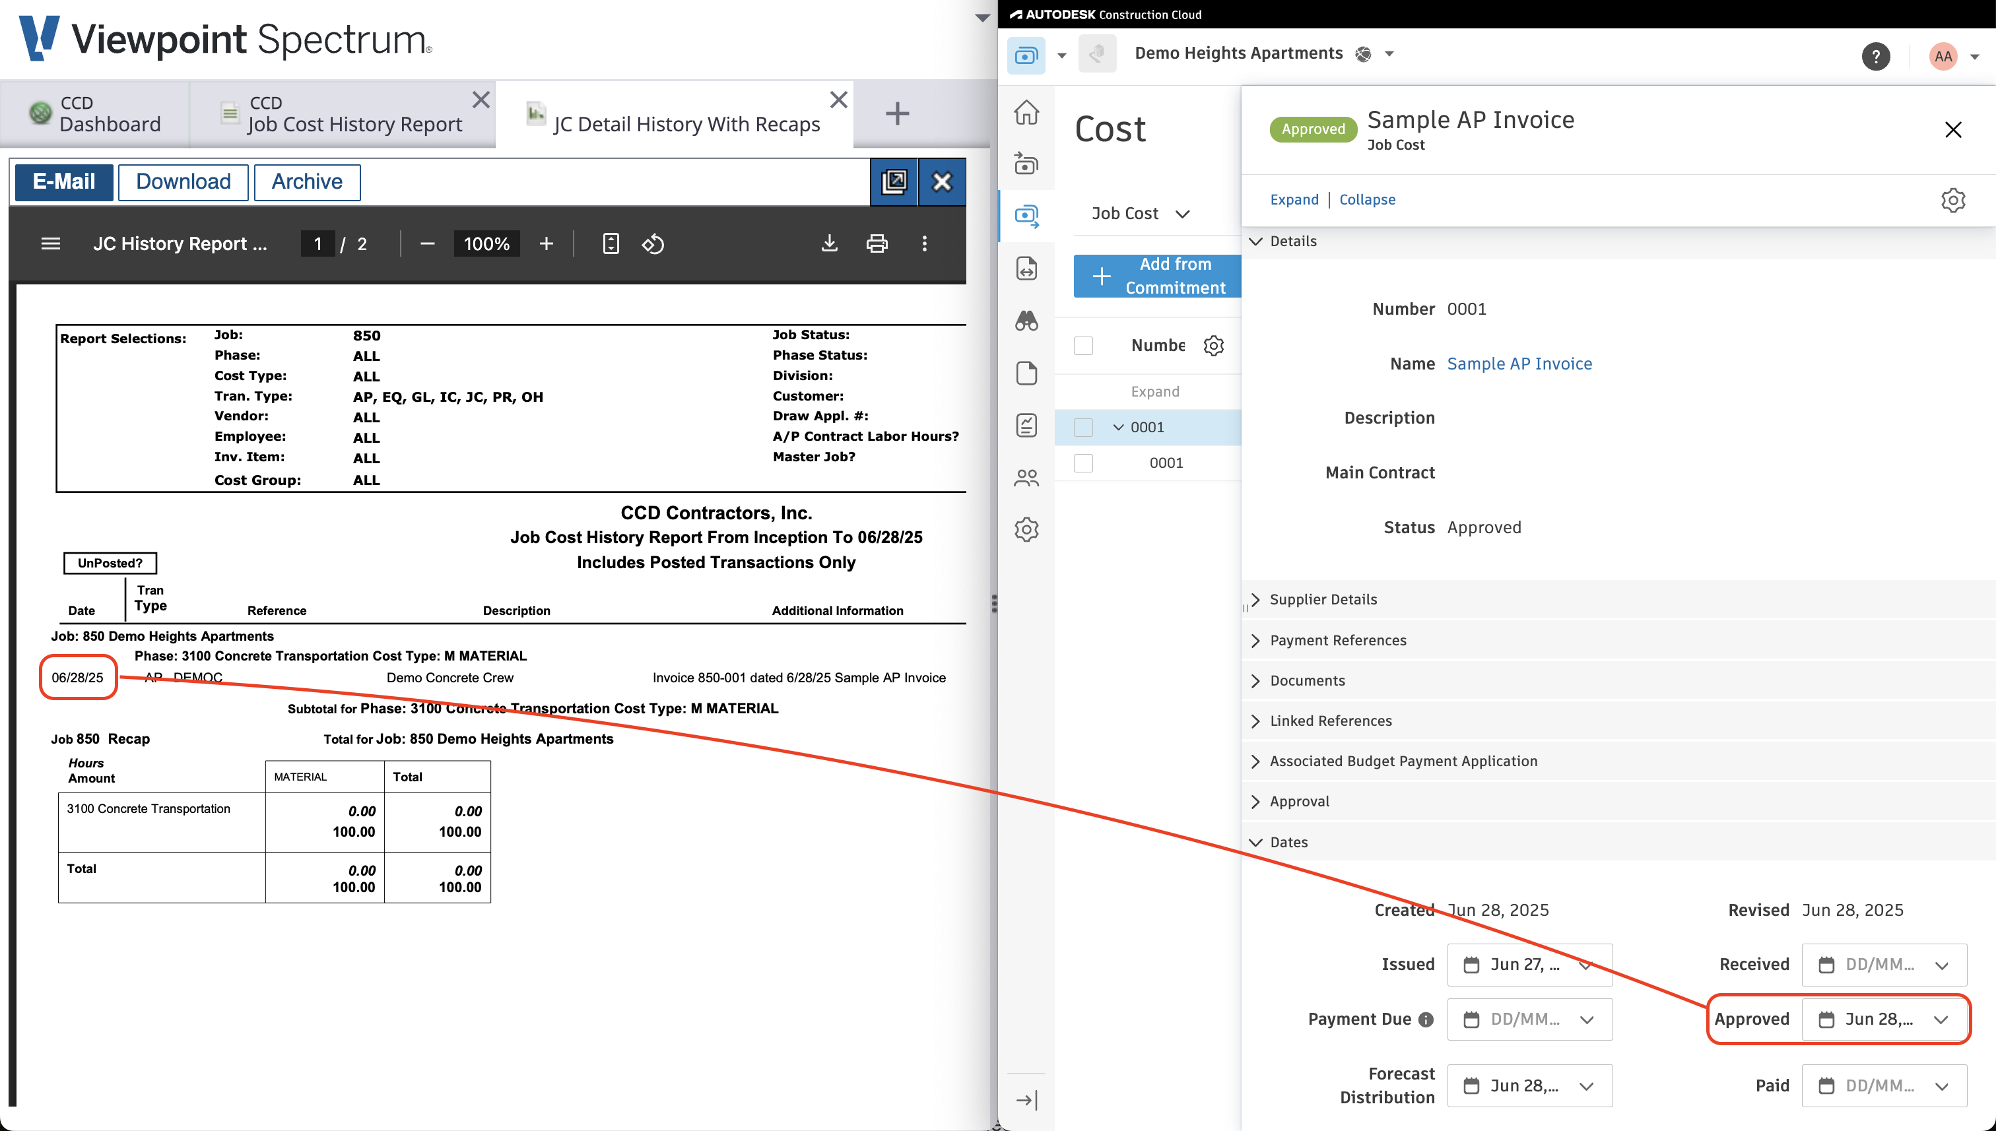The image size is (1996, 1131).
Task: Click the Cost Management module icon
Action: [x=1026, y=55]
